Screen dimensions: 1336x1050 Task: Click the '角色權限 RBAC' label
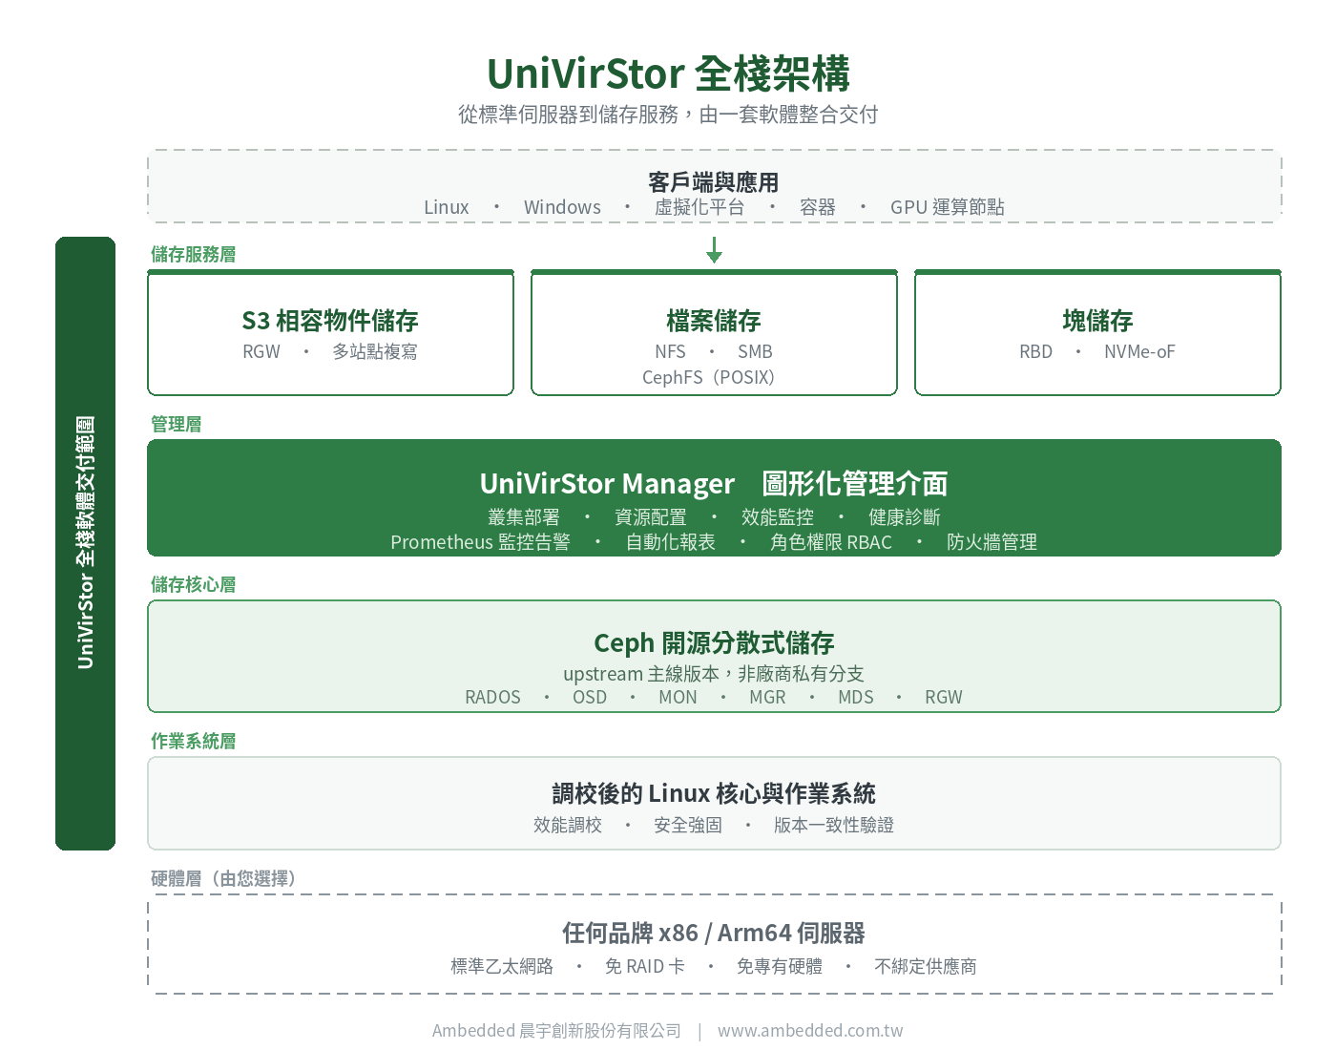pyautogui.click(x=831, y=542)
